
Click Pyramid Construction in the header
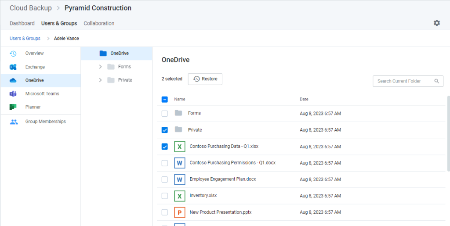pos(98,8)
